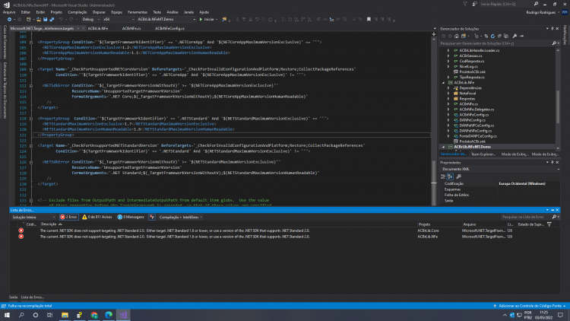Click the build filter icon in error list

[x=152, y=217]
